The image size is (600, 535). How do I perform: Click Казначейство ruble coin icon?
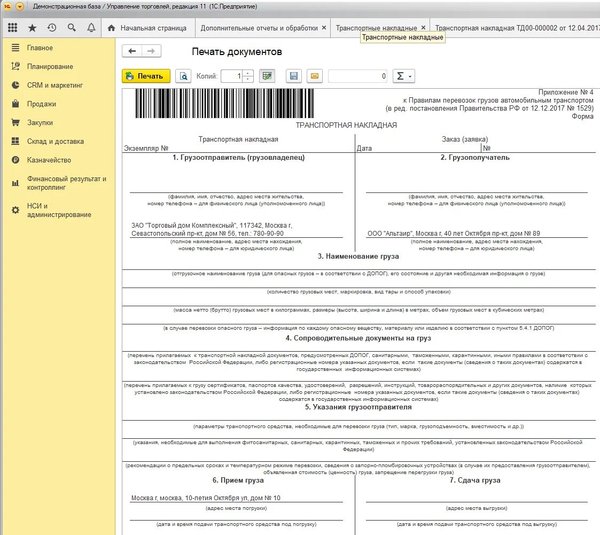[15, 160]
